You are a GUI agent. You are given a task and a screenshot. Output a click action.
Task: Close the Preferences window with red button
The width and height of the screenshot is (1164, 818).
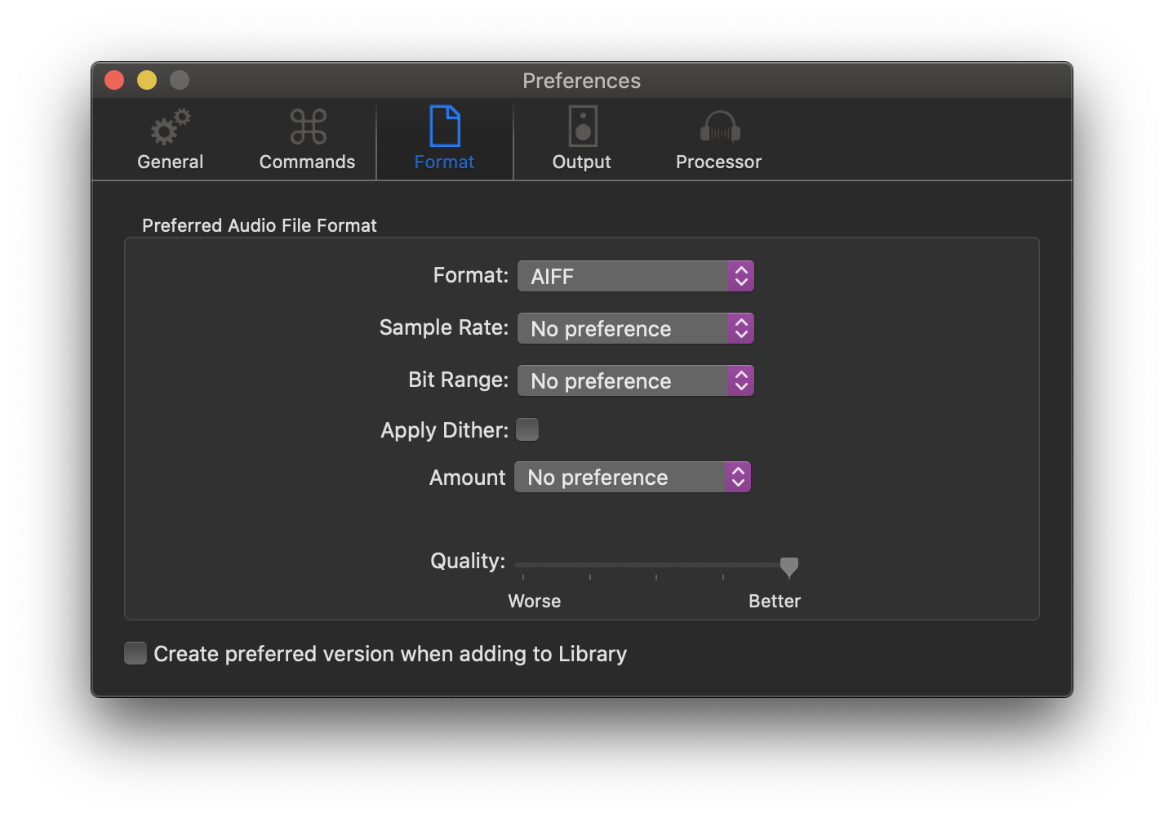114,80
